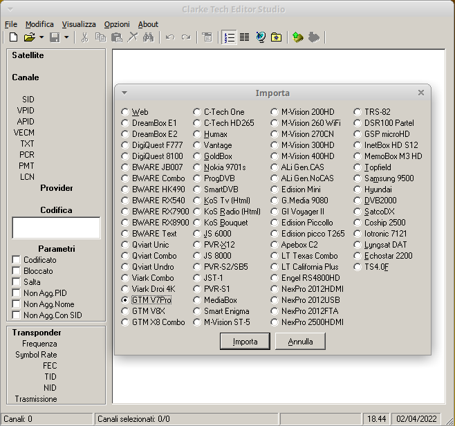
Task: Close the Importa dialog
Action: pos(421,93)
